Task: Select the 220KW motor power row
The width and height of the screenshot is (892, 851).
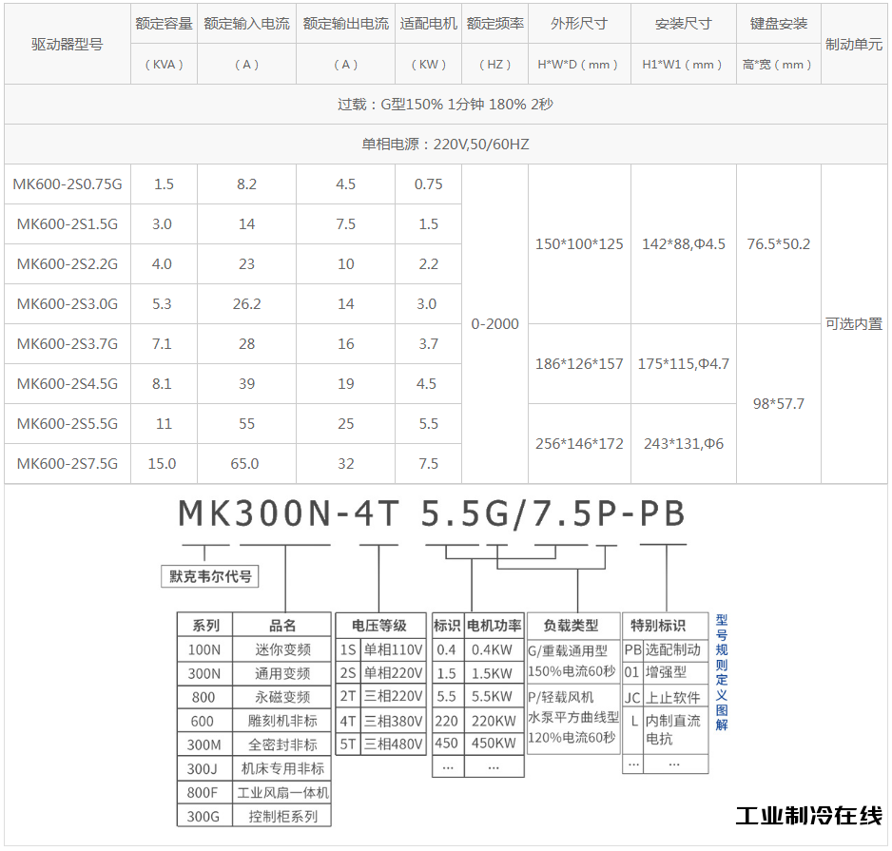Action: tap(477, 721)
